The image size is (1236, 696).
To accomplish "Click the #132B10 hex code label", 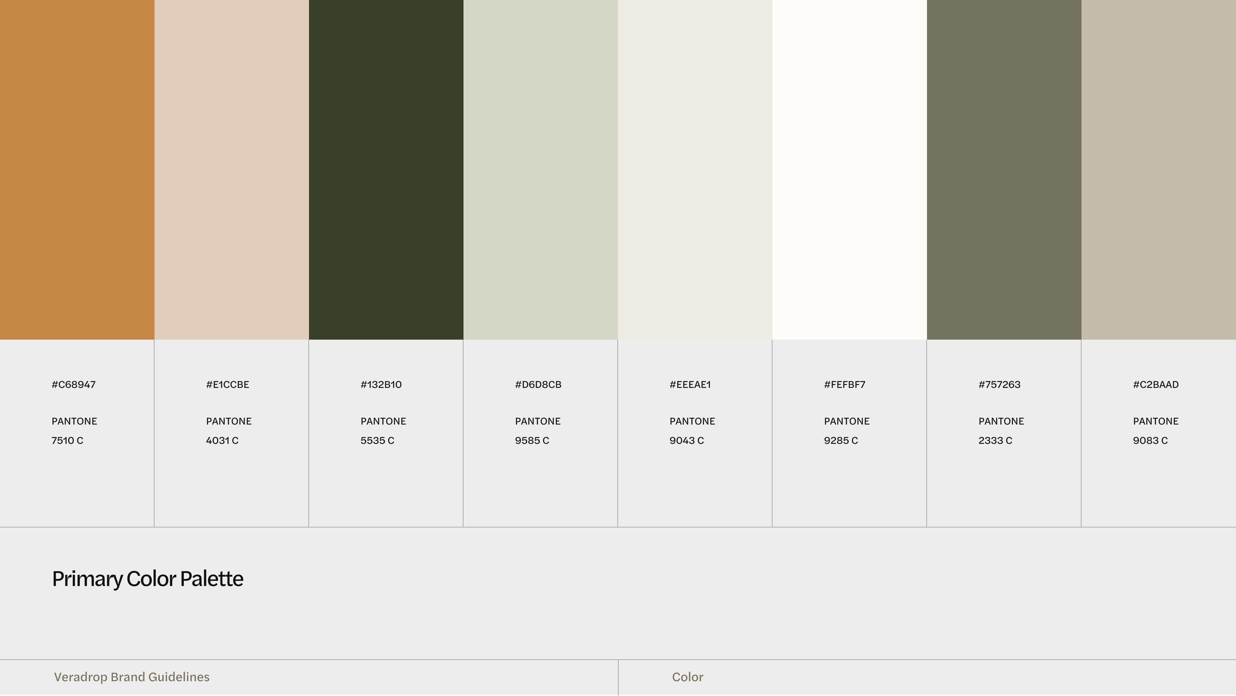I will tap(381, 384).
